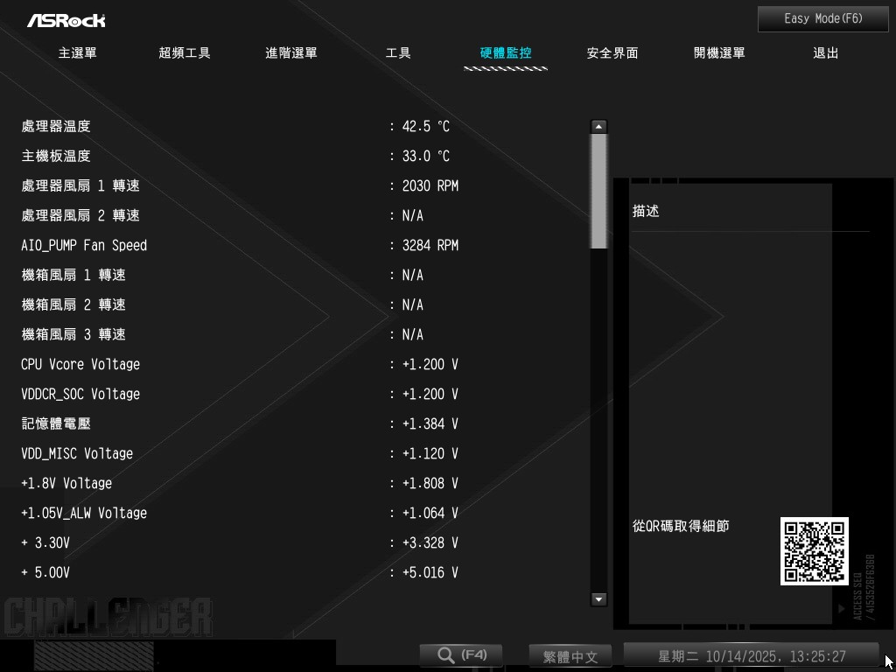Go to the 安全界面 tab
896x672 pixels.
[612, 53]
